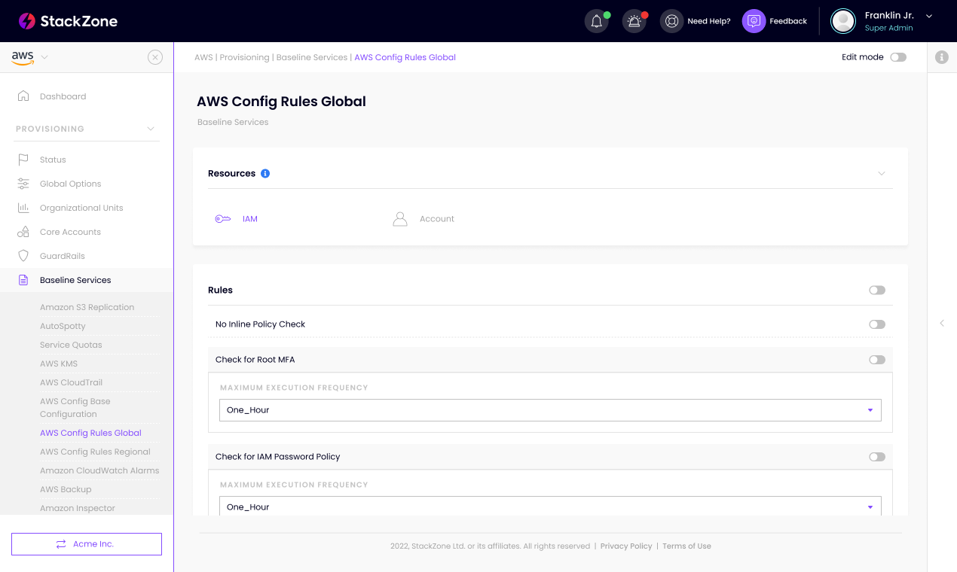
Task: Click the Acme Inc. switch account button
Action: pos(87,544)
